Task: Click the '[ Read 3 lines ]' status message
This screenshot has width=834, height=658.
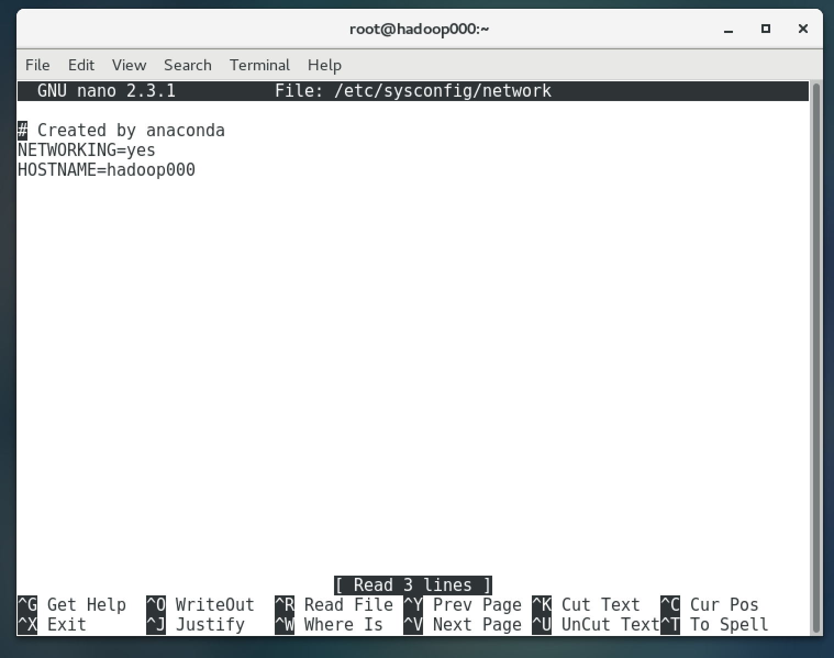Action: coord(413,585)
